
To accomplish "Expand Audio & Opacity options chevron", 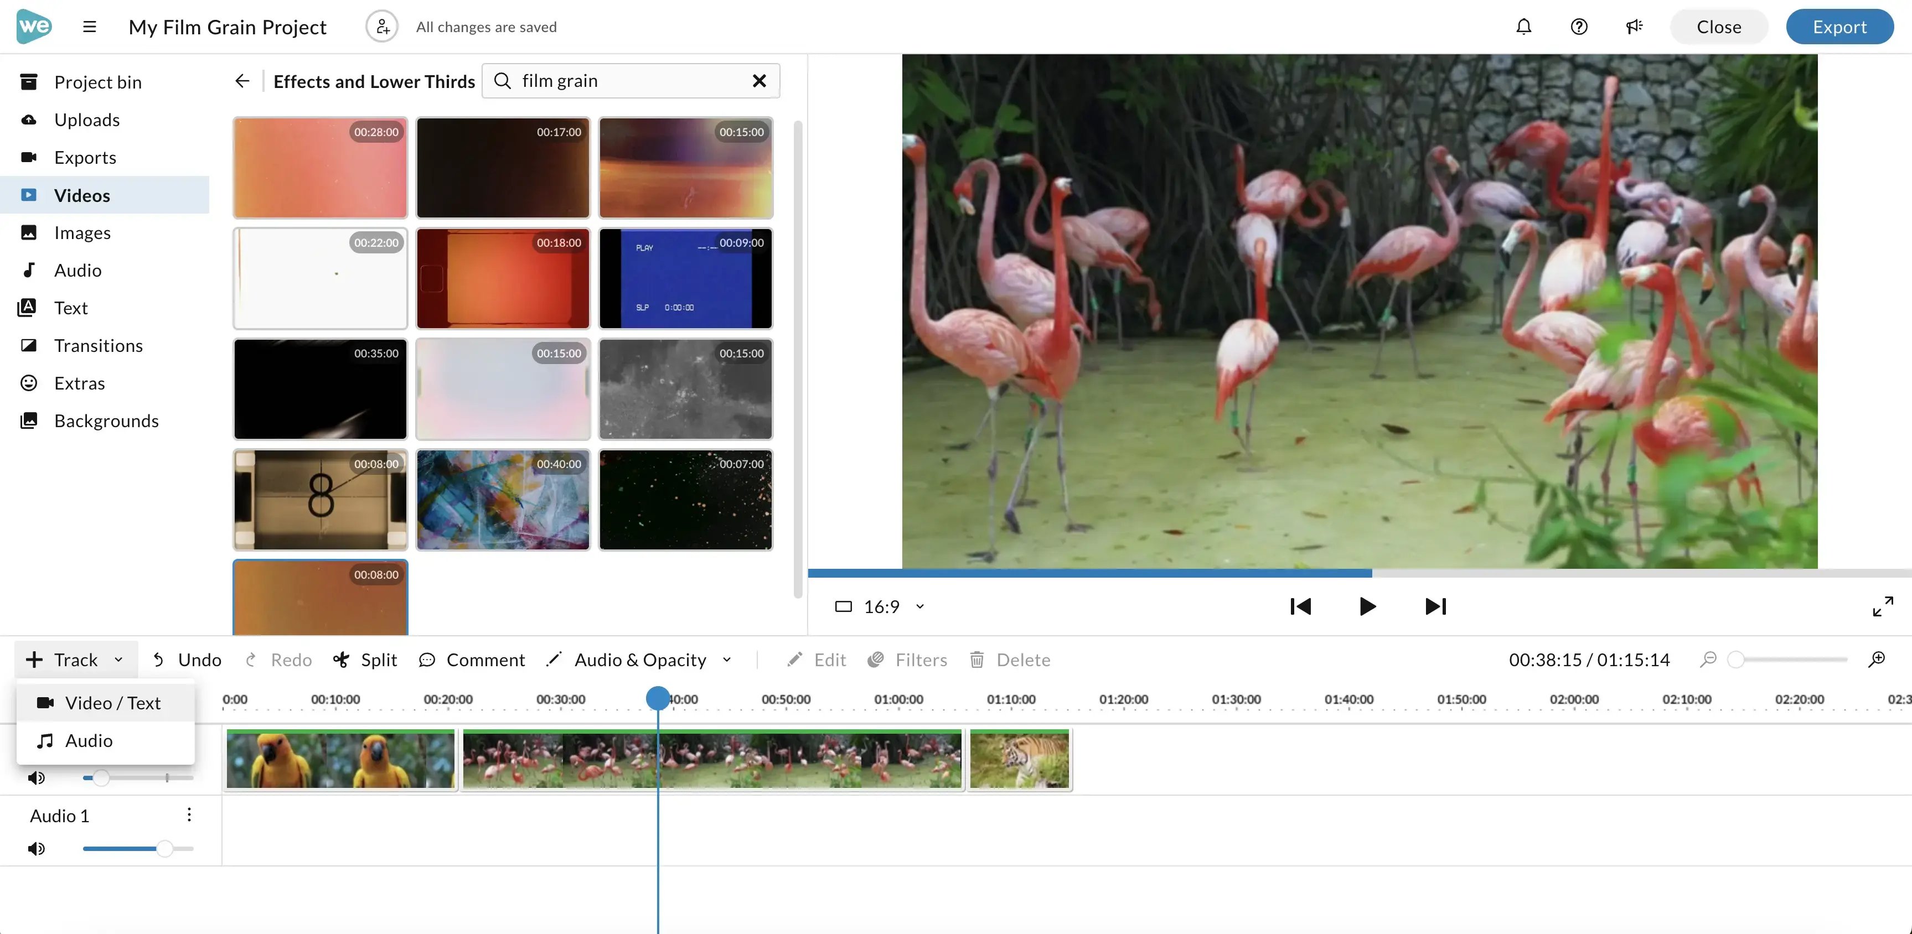I will coord(727,660).
